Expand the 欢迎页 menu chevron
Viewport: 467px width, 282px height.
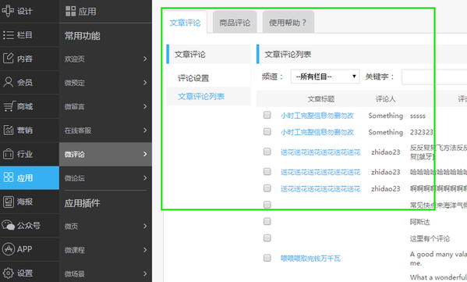coord(145,59)
